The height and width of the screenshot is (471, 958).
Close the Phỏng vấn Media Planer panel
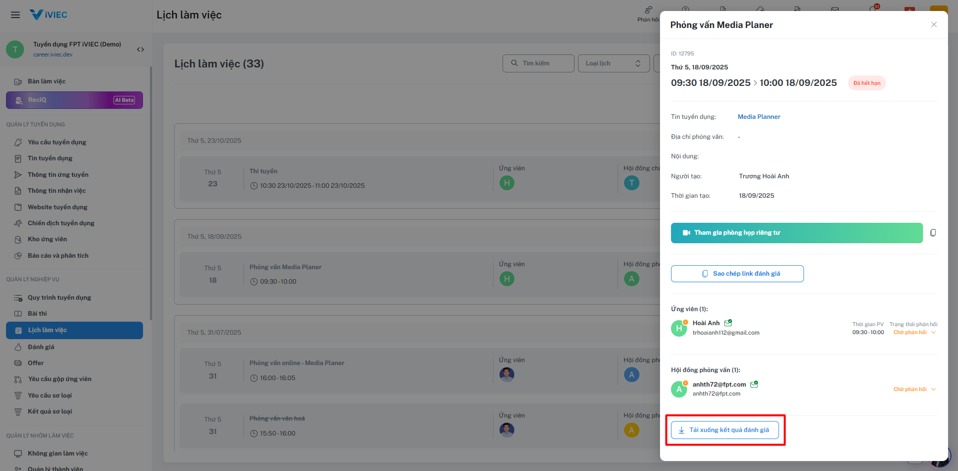pyautogui.click(x=934, y=24)
